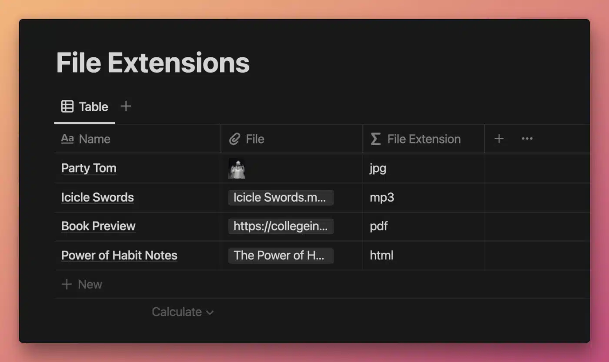609x362 pixels.
Task: Click the table view icon
Action: tap(67, 106)
